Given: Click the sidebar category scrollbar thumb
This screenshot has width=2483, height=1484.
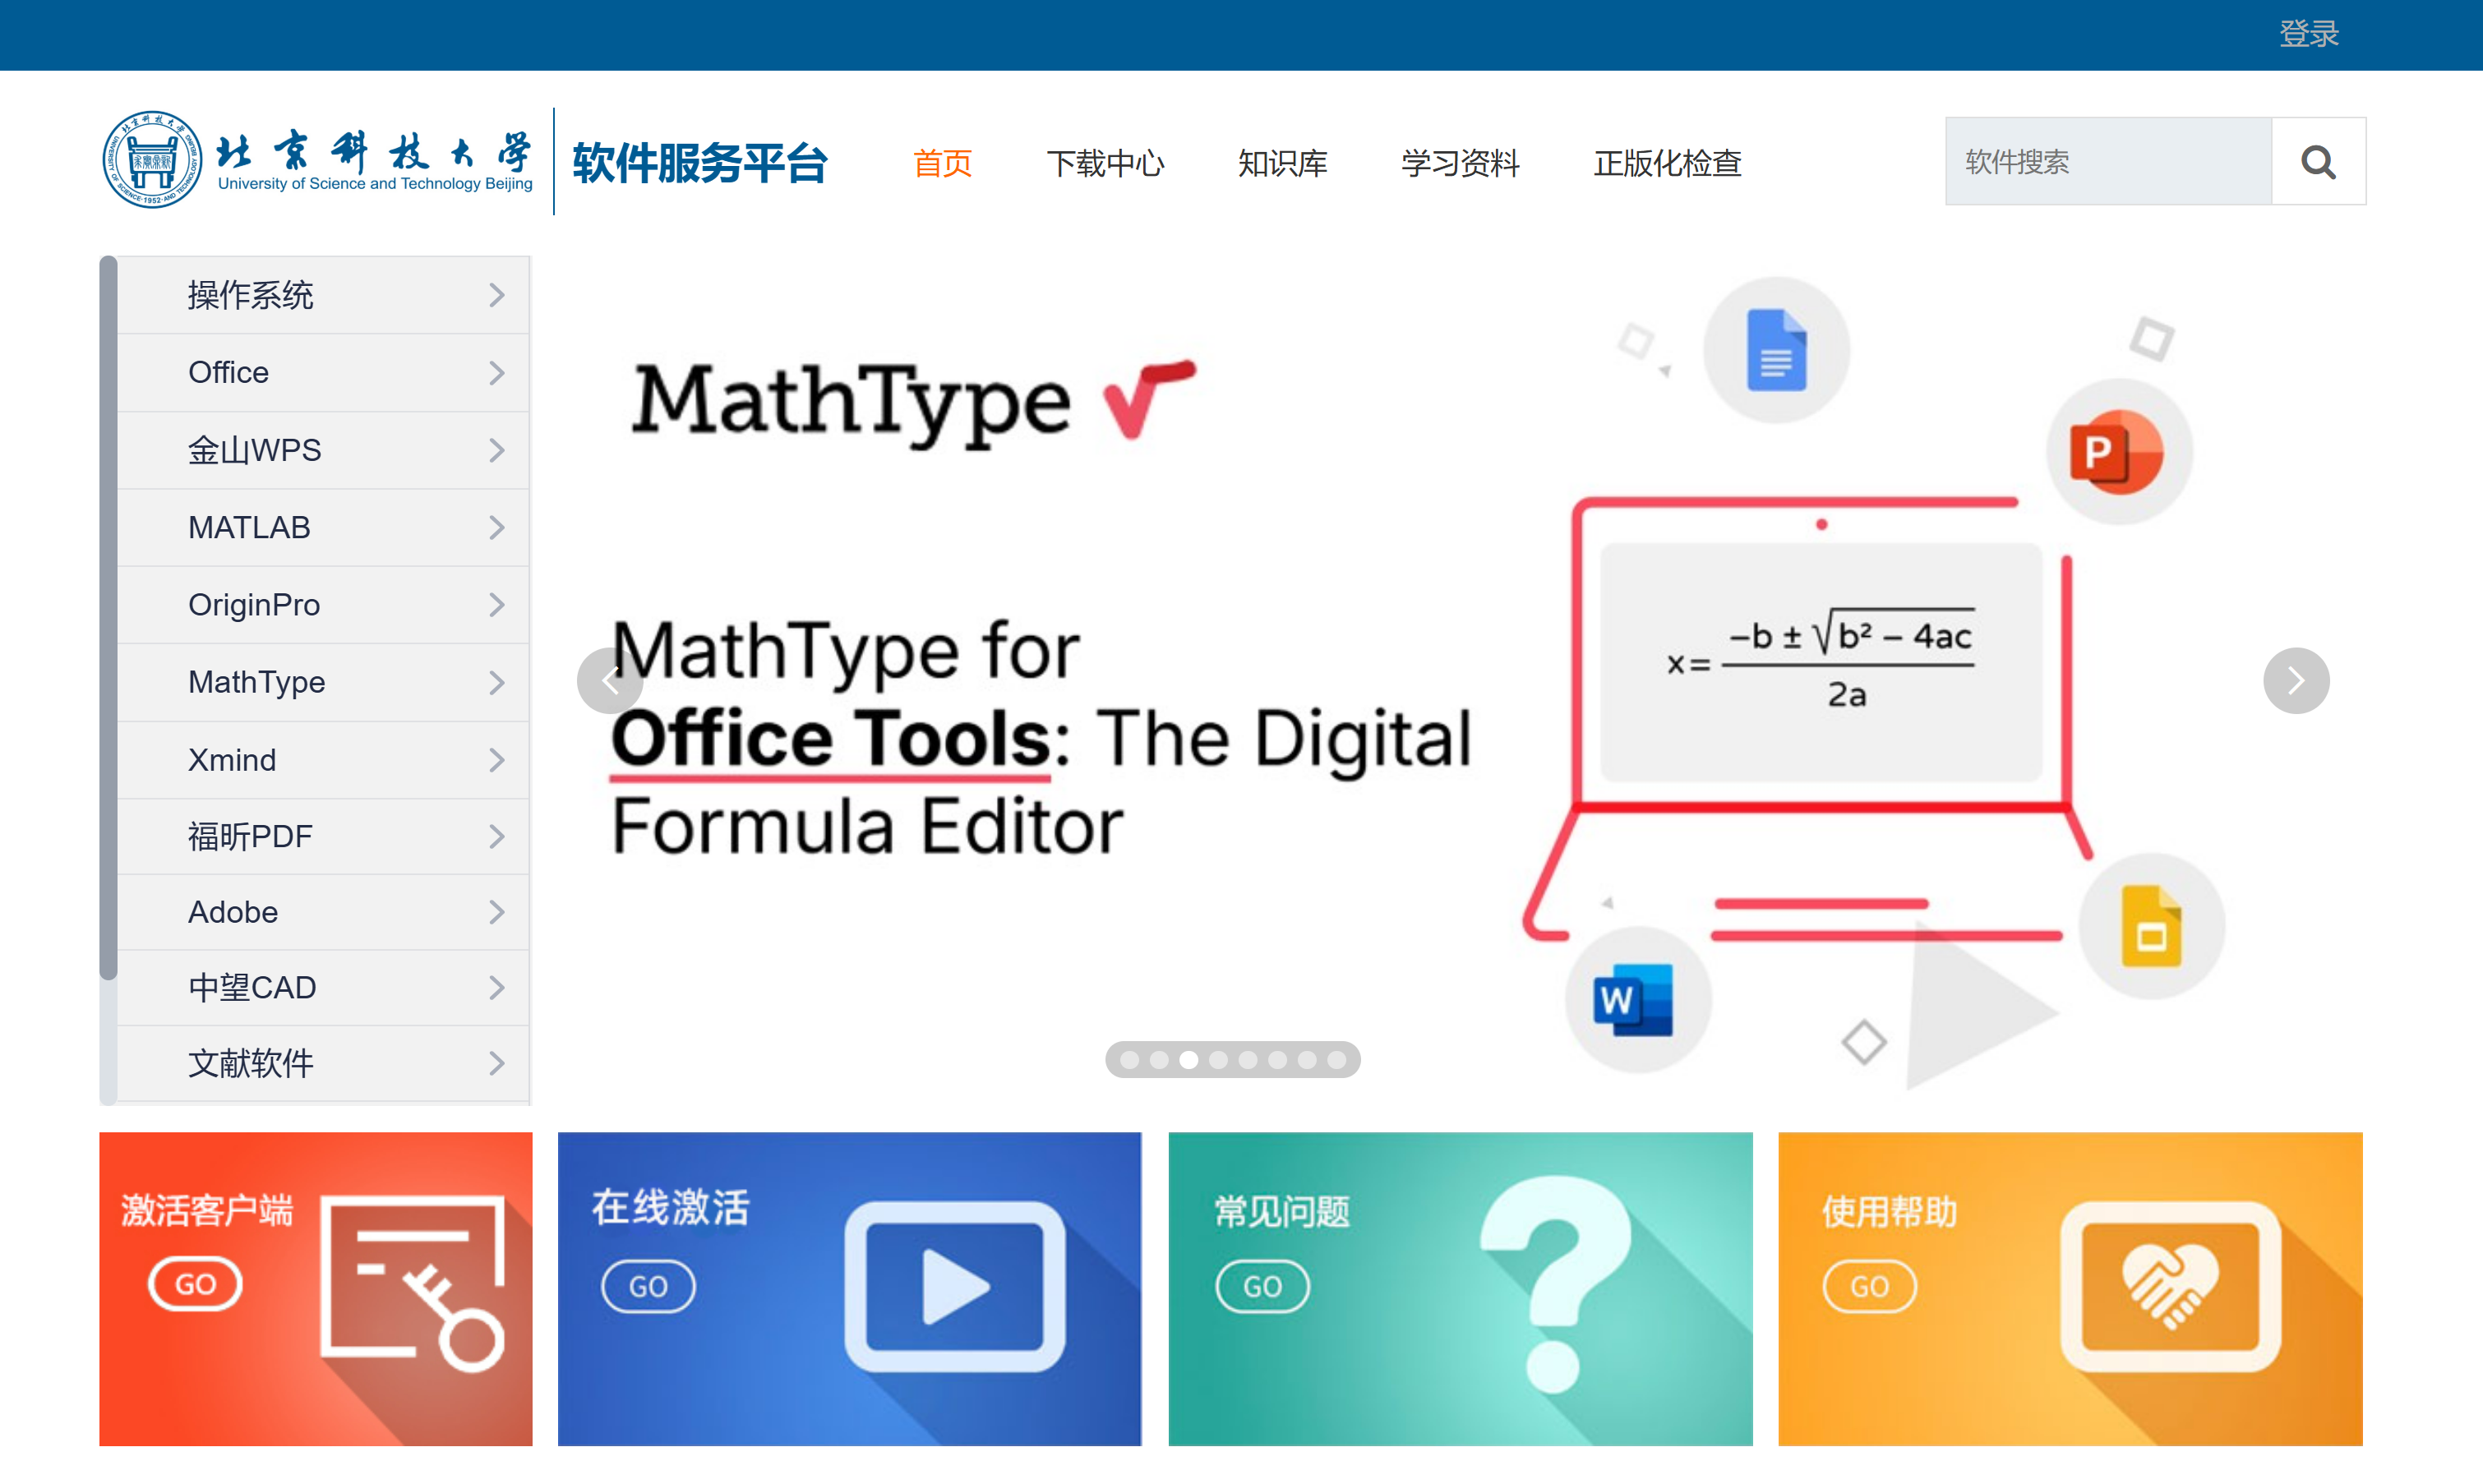Looking at the screenshot, I should pyautogui.click(x=108, y=618).
